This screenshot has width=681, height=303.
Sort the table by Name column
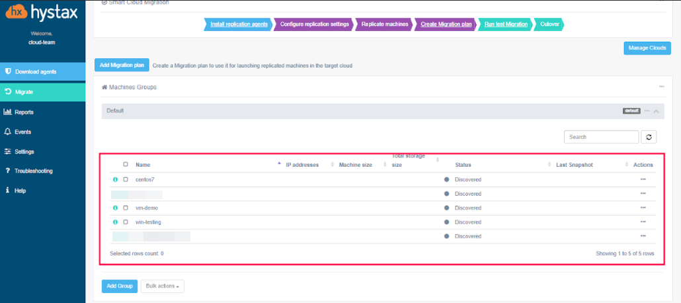coord(142,165)
